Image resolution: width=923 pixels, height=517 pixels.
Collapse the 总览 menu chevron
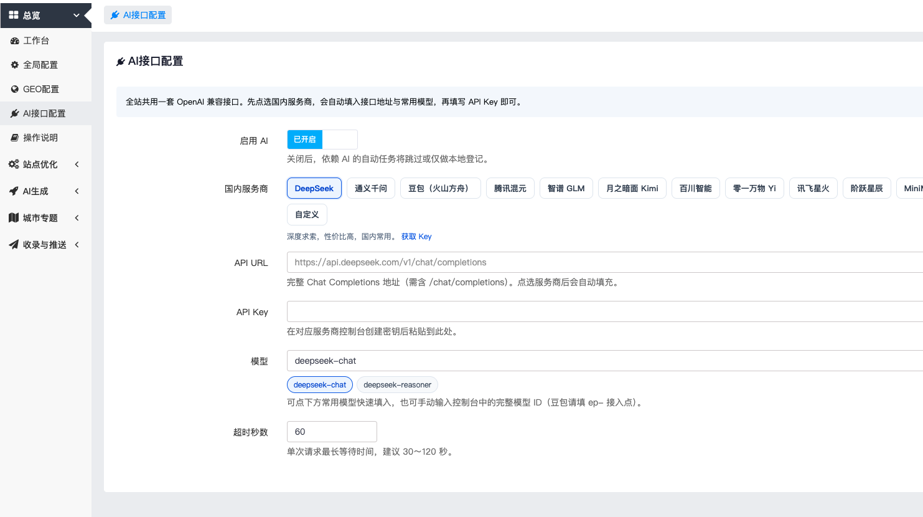(x=77, y=15)
